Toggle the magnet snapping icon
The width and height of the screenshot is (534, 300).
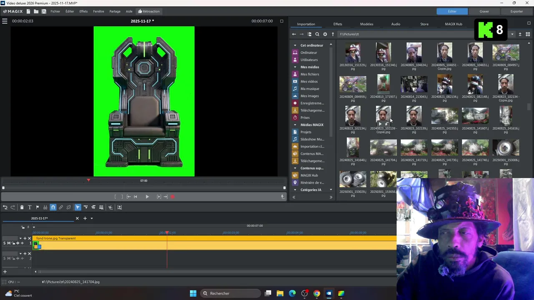pos(53,207)
